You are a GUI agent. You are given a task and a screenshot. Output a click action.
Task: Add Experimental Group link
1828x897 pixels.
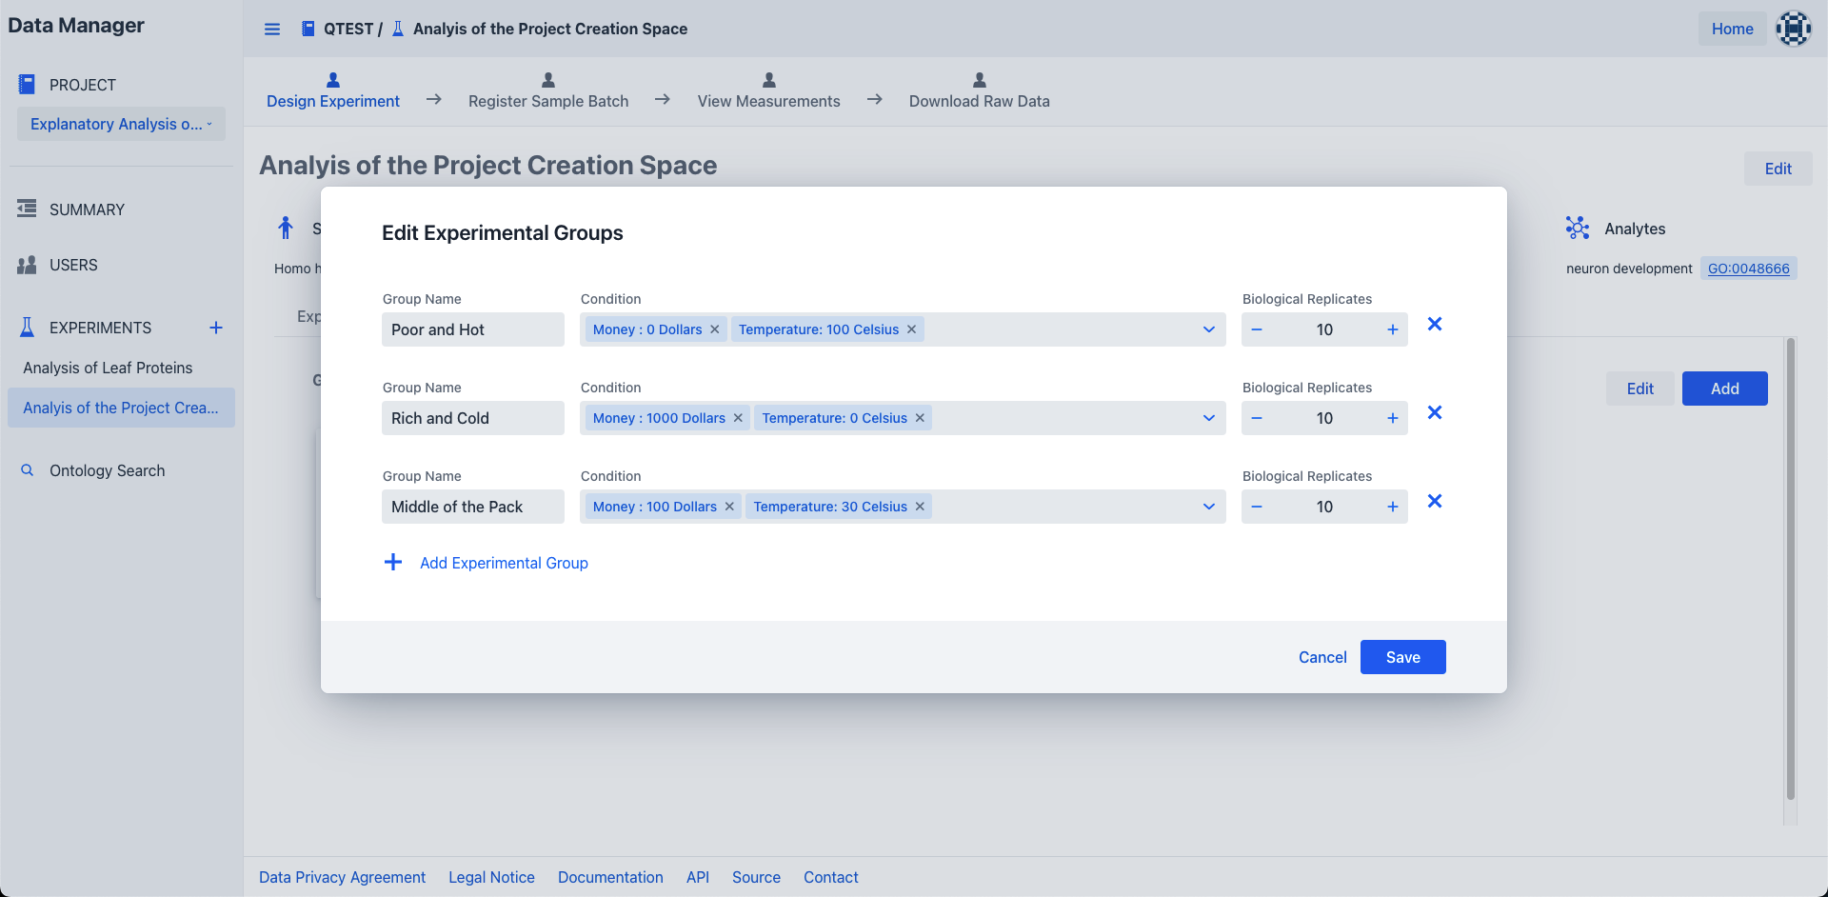504,563
